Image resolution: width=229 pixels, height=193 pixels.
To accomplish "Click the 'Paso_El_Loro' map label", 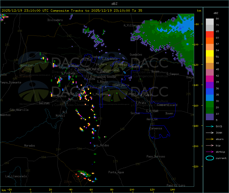I will 176,185.
